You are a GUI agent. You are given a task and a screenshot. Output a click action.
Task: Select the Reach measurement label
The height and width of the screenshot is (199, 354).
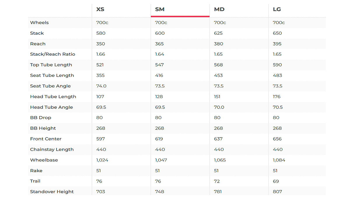pos(38,44)
